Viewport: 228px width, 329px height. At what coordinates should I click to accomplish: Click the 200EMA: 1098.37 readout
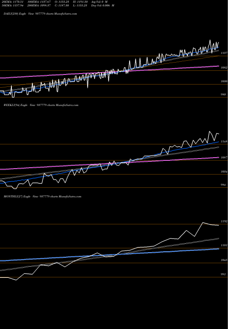[x=39, y=5]
